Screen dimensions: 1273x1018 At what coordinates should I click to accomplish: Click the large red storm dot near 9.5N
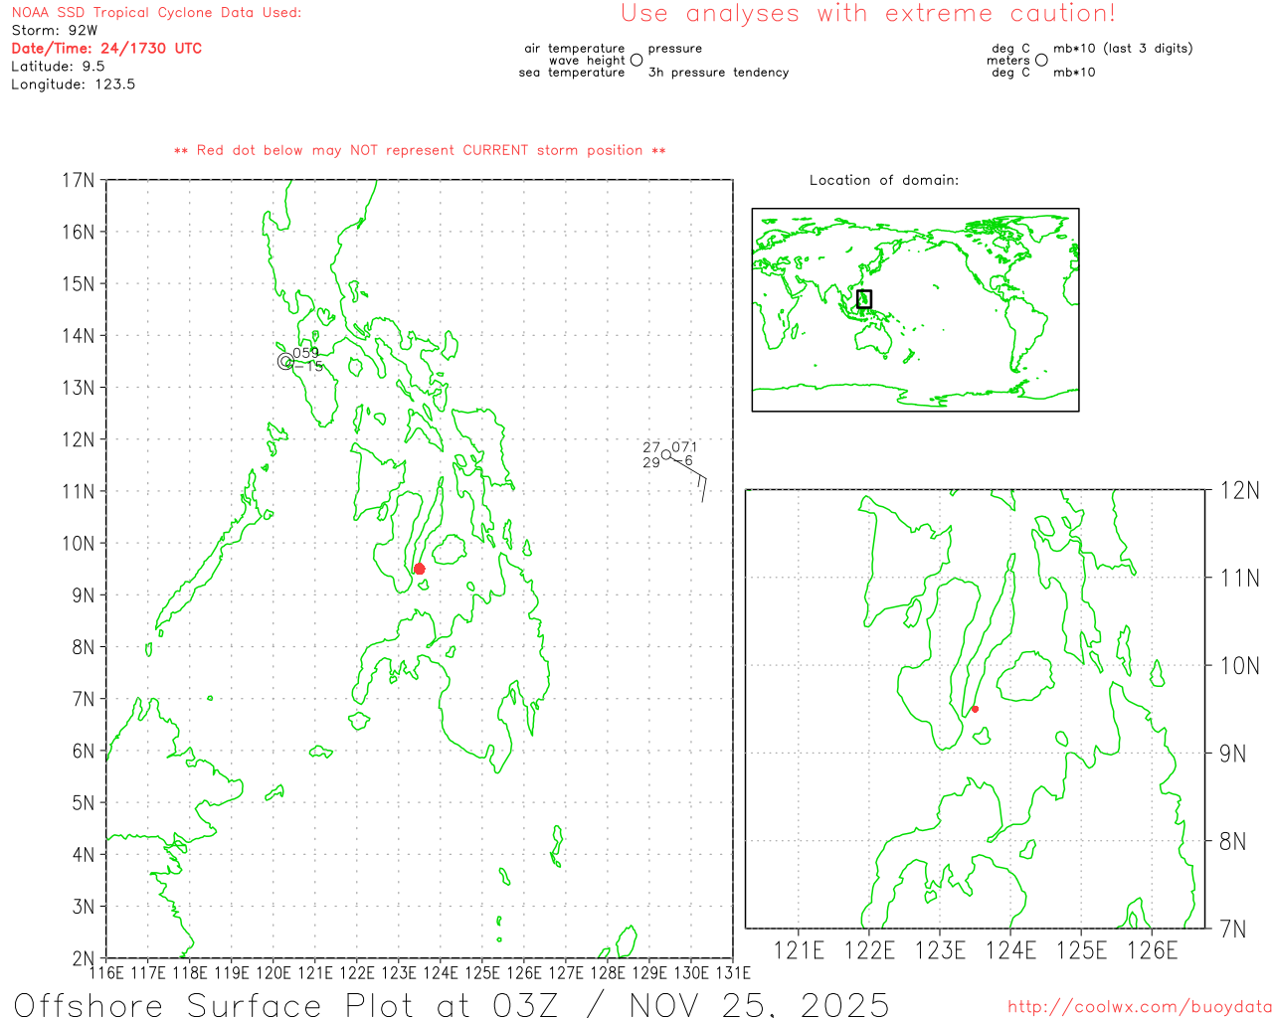419,569
